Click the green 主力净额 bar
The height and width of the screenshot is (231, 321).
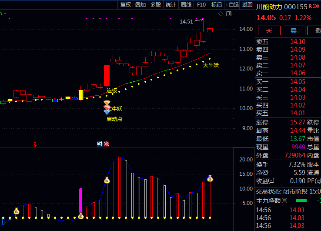tap(301, 200)
